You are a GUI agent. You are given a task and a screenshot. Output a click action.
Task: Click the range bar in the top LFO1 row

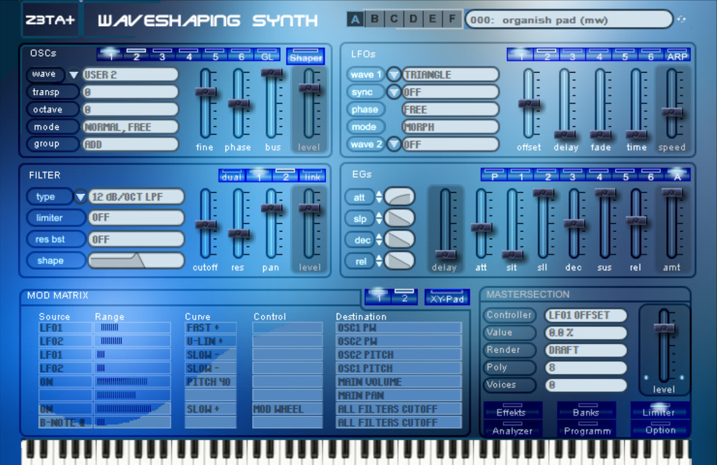click(132, 327)
